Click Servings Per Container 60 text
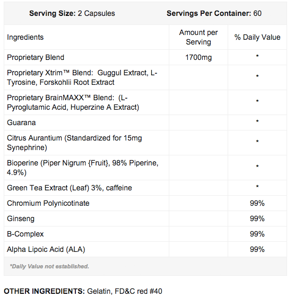This screenshot has width=294, height=297. tap(214, 13)
